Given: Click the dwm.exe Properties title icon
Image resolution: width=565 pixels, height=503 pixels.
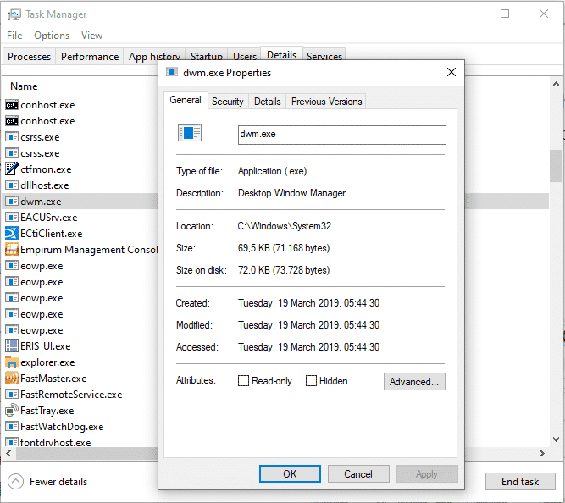Looking at the screenshot, I should [172, 72].
